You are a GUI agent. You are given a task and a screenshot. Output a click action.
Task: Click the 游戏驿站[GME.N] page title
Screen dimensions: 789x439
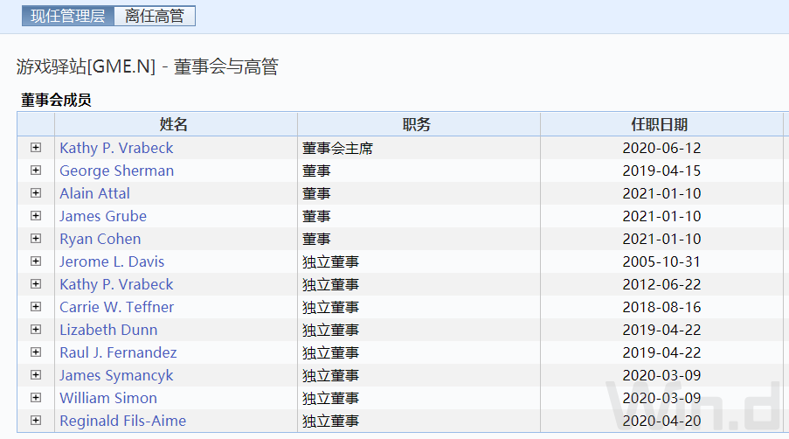tap(148, 66)
